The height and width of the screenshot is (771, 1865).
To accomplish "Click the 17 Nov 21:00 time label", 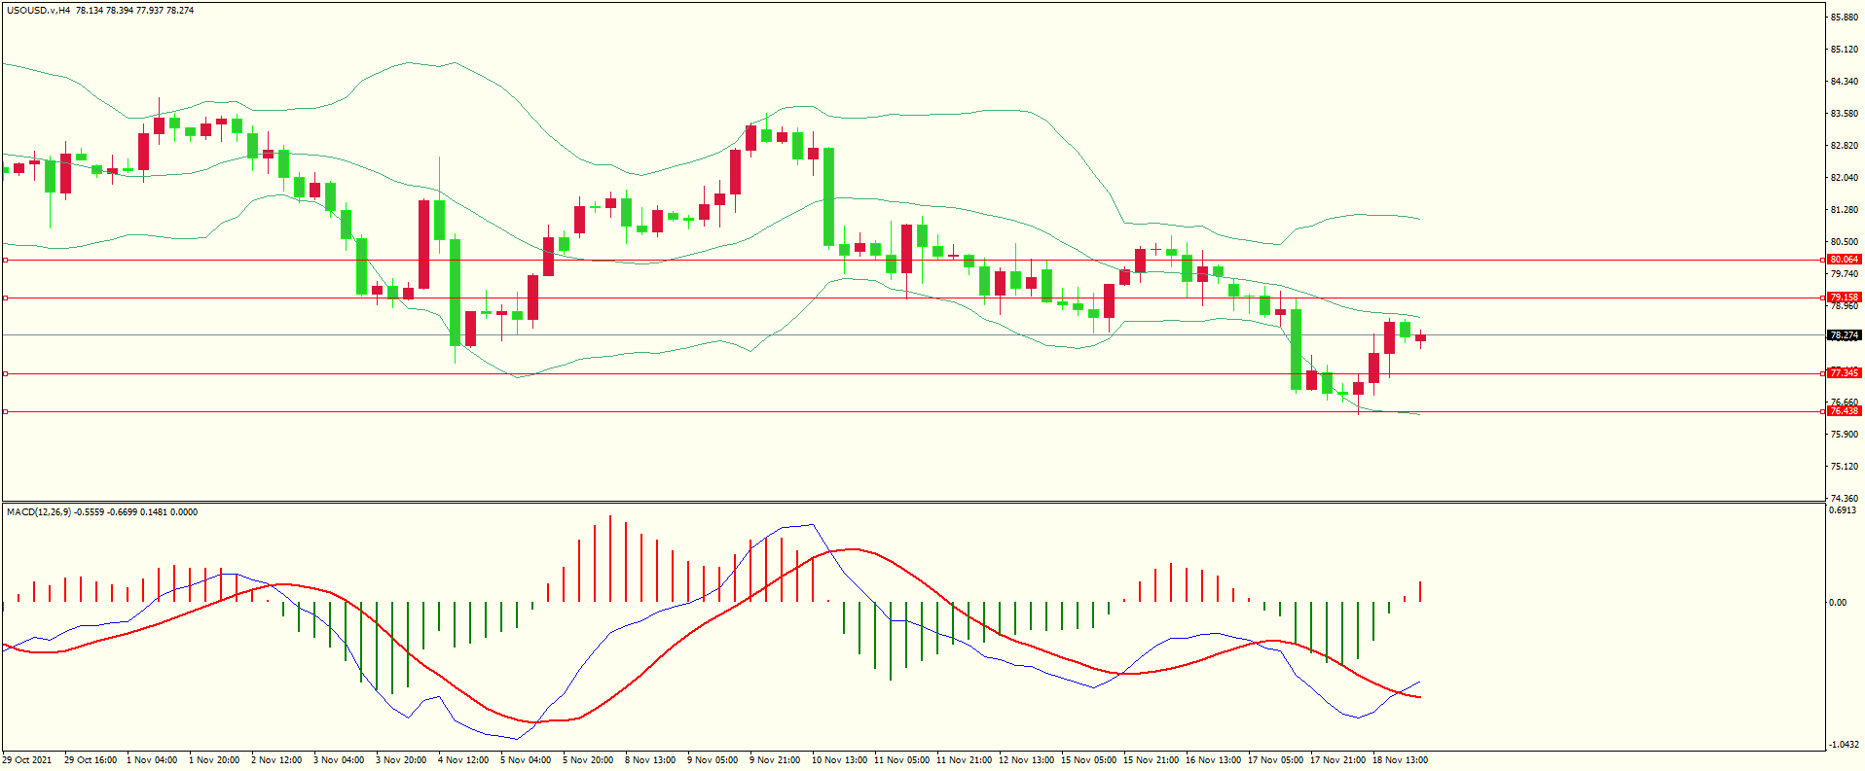I will pyautogui.click(x=1337, y=760).
